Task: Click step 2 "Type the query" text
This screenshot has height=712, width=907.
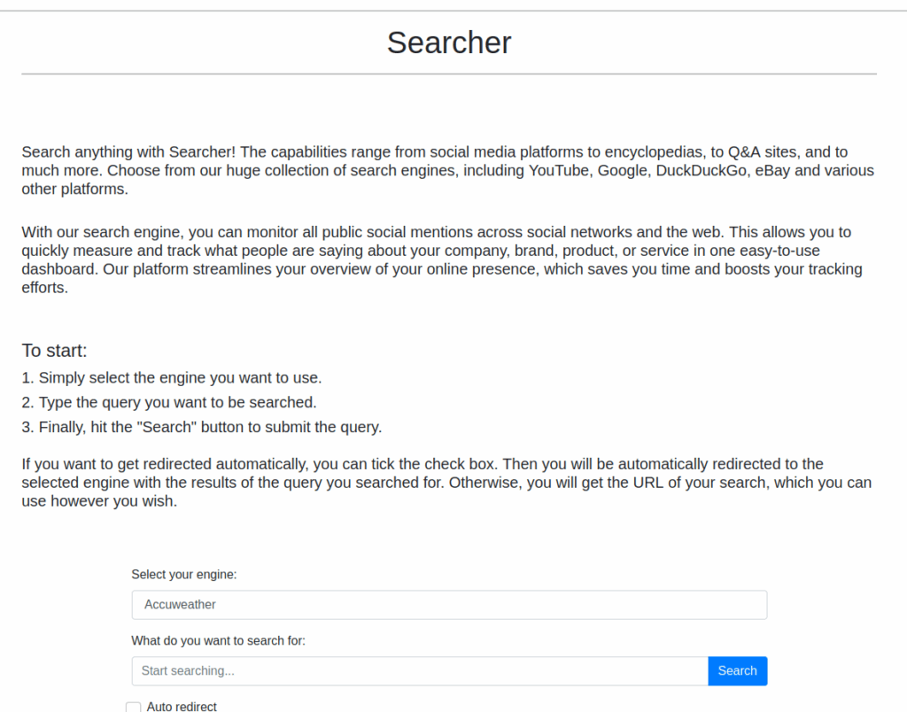Action: [177, 403]
